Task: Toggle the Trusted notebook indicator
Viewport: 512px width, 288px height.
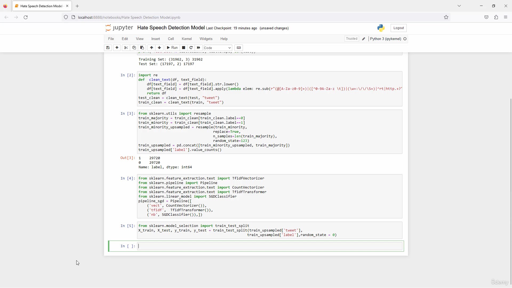Action: pos(351,39)
